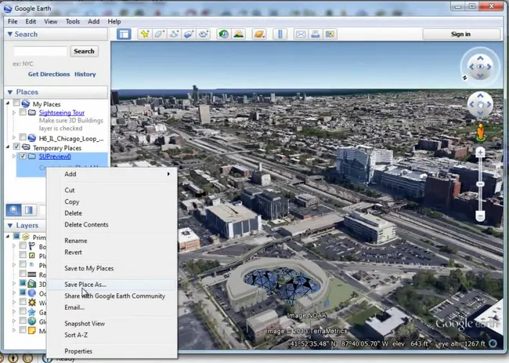This screenshot has height=363, width=509.
Task: Click the Places panel split-view icon
Action: [x=29, y=210]
